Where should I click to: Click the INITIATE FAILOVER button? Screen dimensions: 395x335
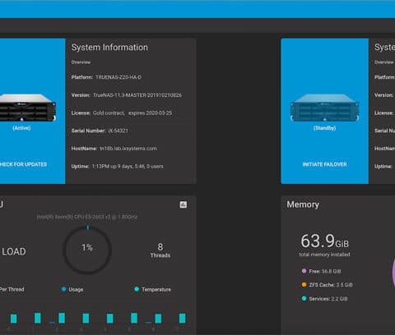pyautogui.click(x=324, y=164)
